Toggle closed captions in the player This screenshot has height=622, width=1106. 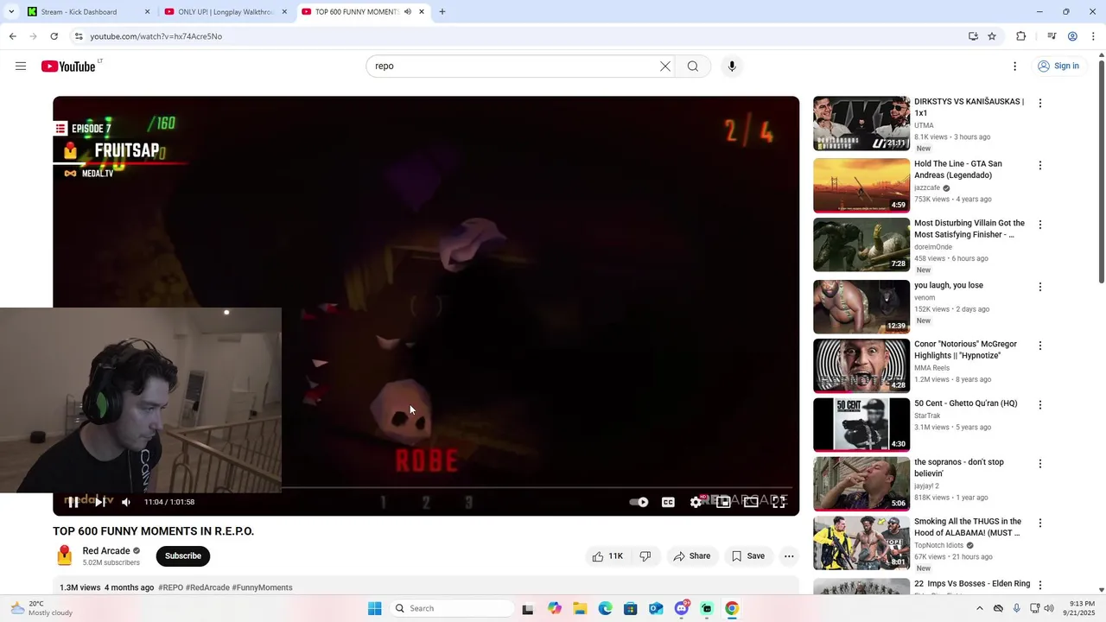tap(668, 502)
